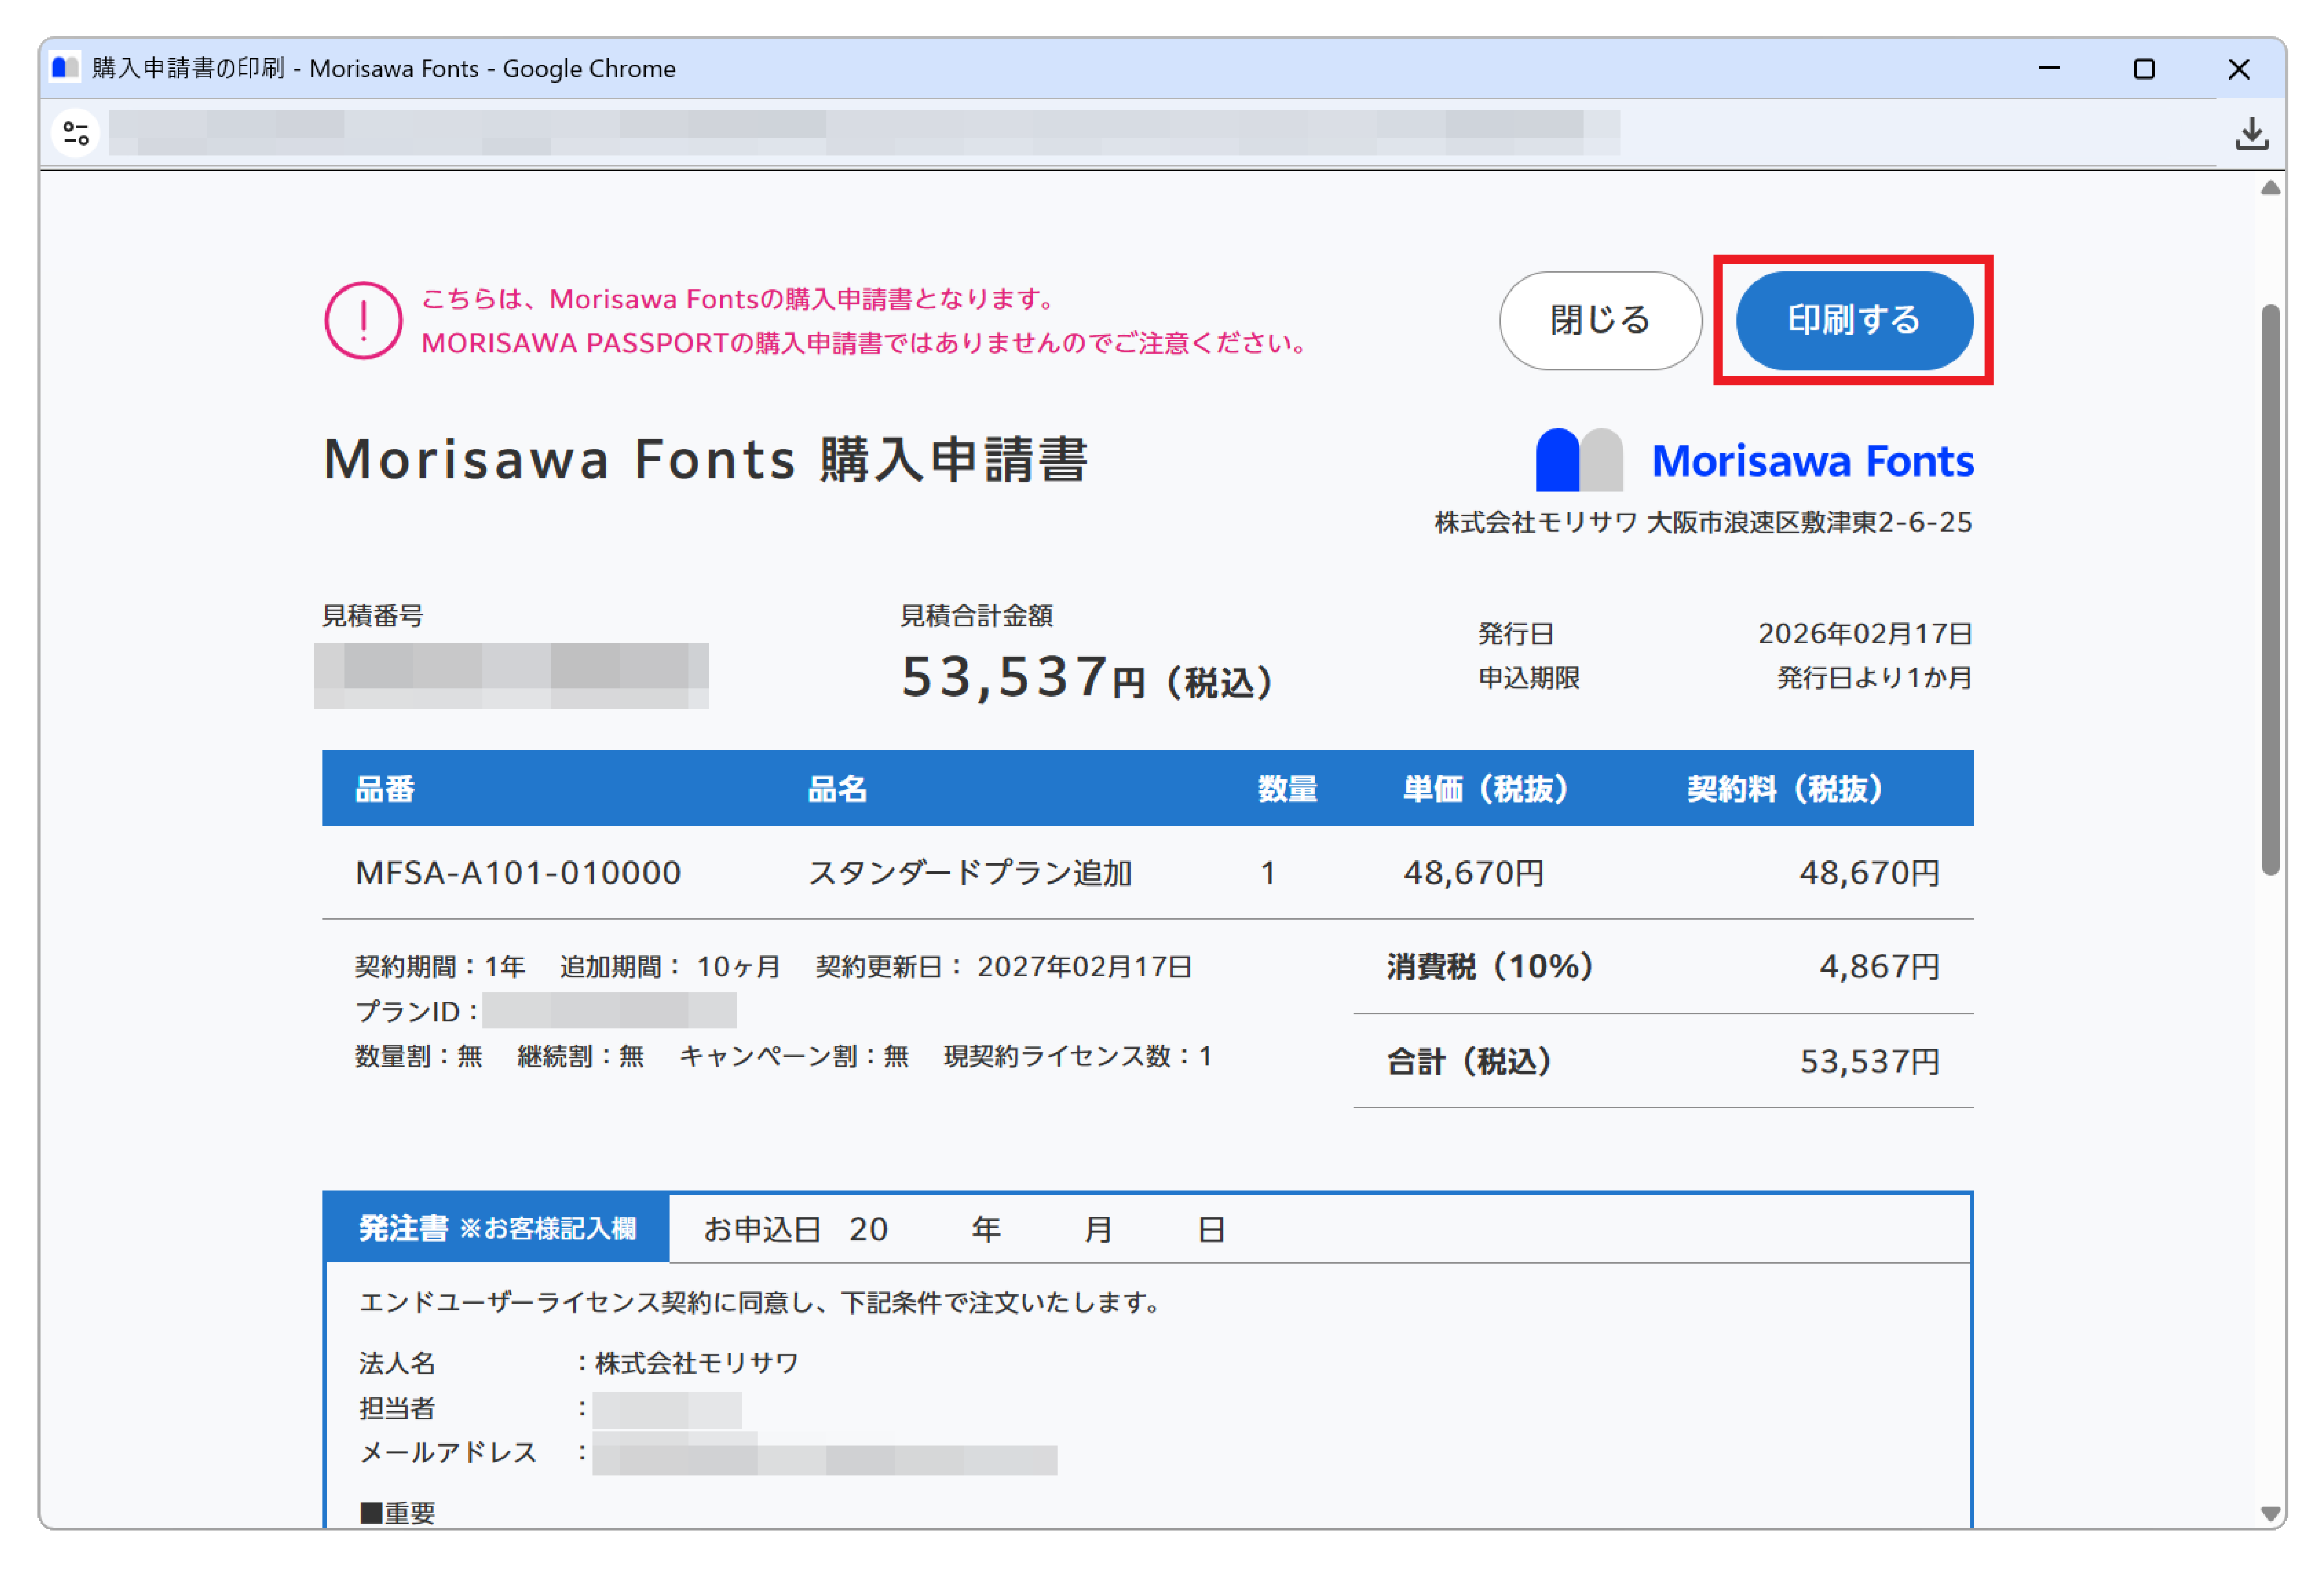Click the Morisawa Fonts 購入申請書 heading

706,459
